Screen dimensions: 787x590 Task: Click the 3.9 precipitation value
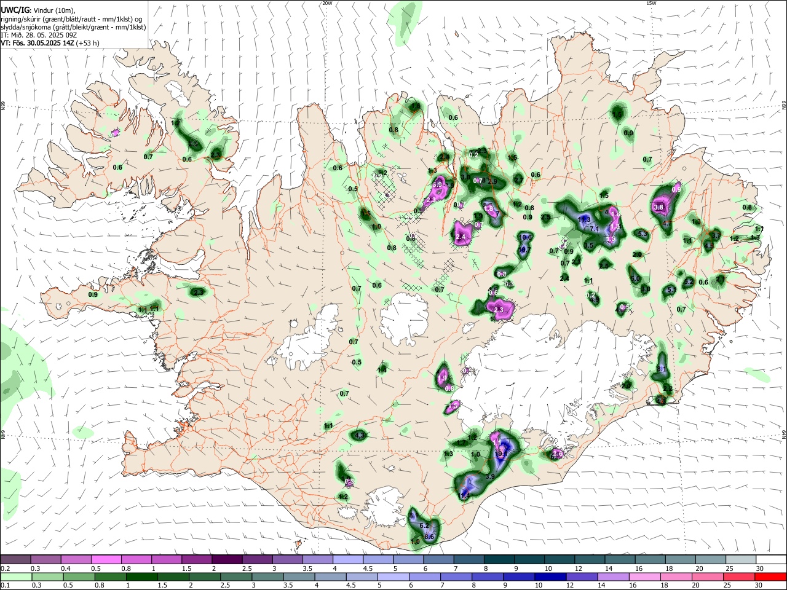coord(490,477)
